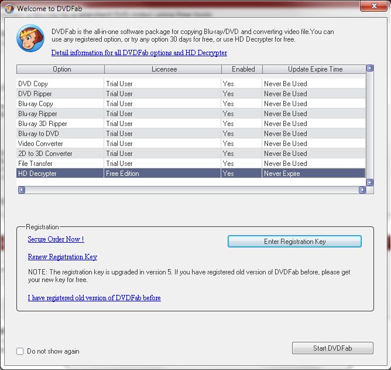Open Renew Registration Key link

[63, 257]
